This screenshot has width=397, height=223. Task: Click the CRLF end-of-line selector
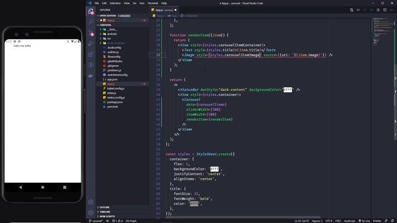(338, 221)
